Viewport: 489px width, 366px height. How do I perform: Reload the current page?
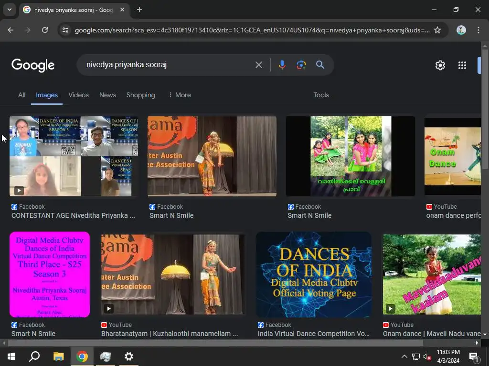click(45, 30)
